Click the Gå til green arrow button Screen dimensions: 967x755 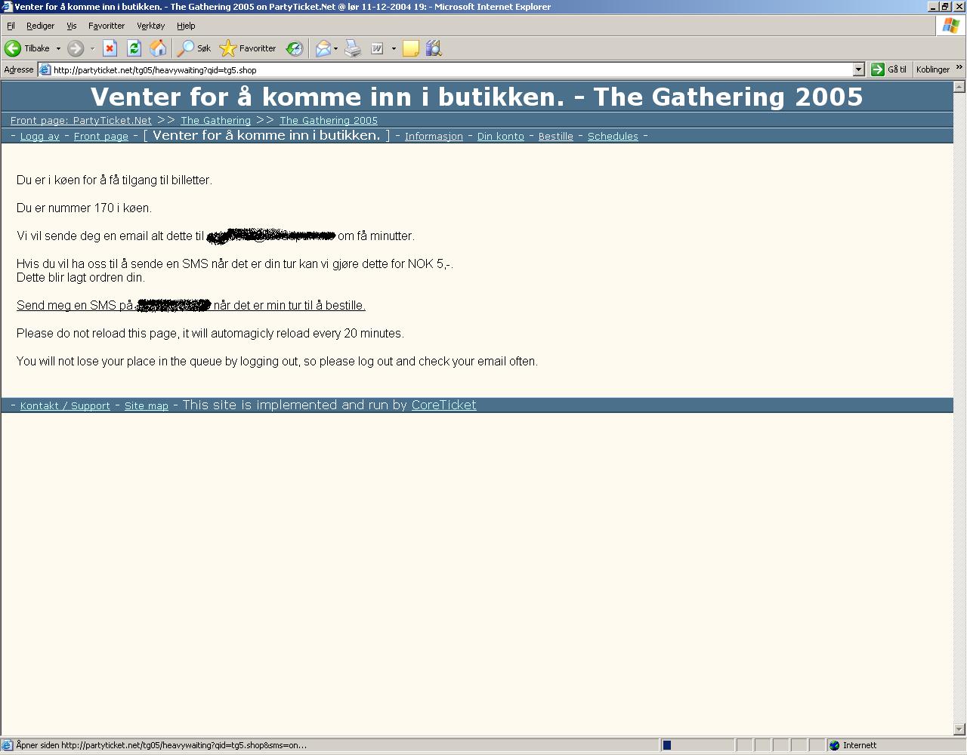889,69
